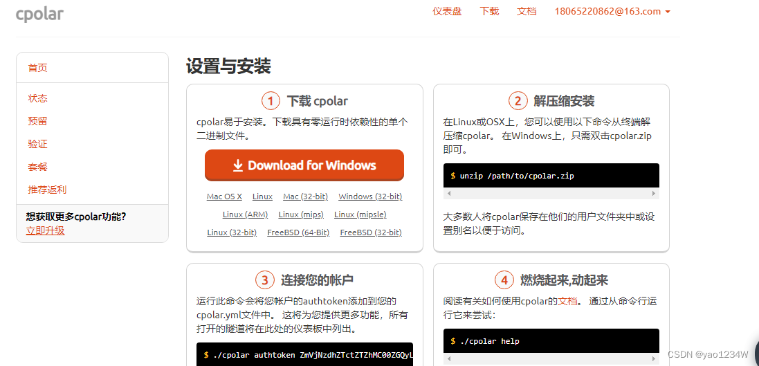Click the 想获取更多cpolar功能? text
This screenshot has height=366, width=759.
[x=76, y=217]
